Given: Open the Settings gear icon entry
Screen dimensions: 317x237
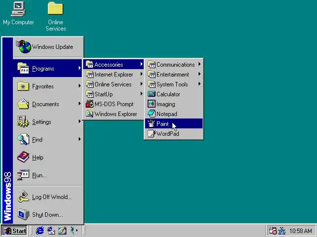Looking at the screenshot, I should 23,121.
